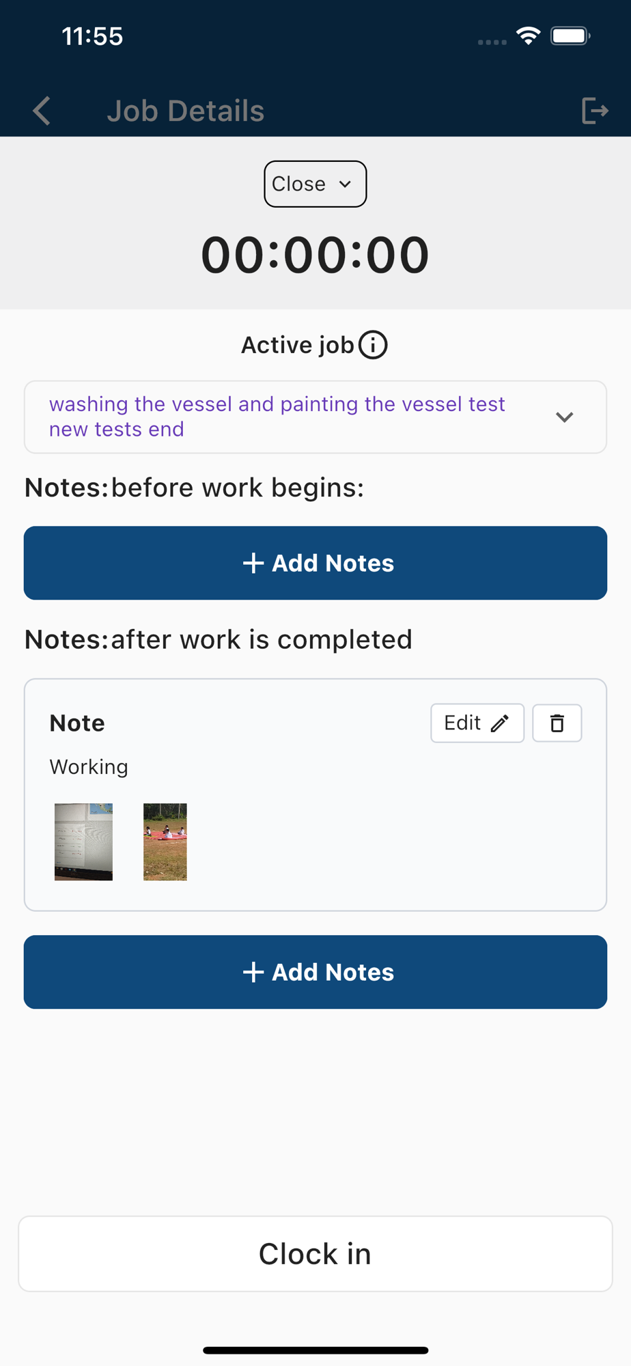631x1366 pixels.
Task: Open the first note photo thumbnail
Action: (83, 841)
